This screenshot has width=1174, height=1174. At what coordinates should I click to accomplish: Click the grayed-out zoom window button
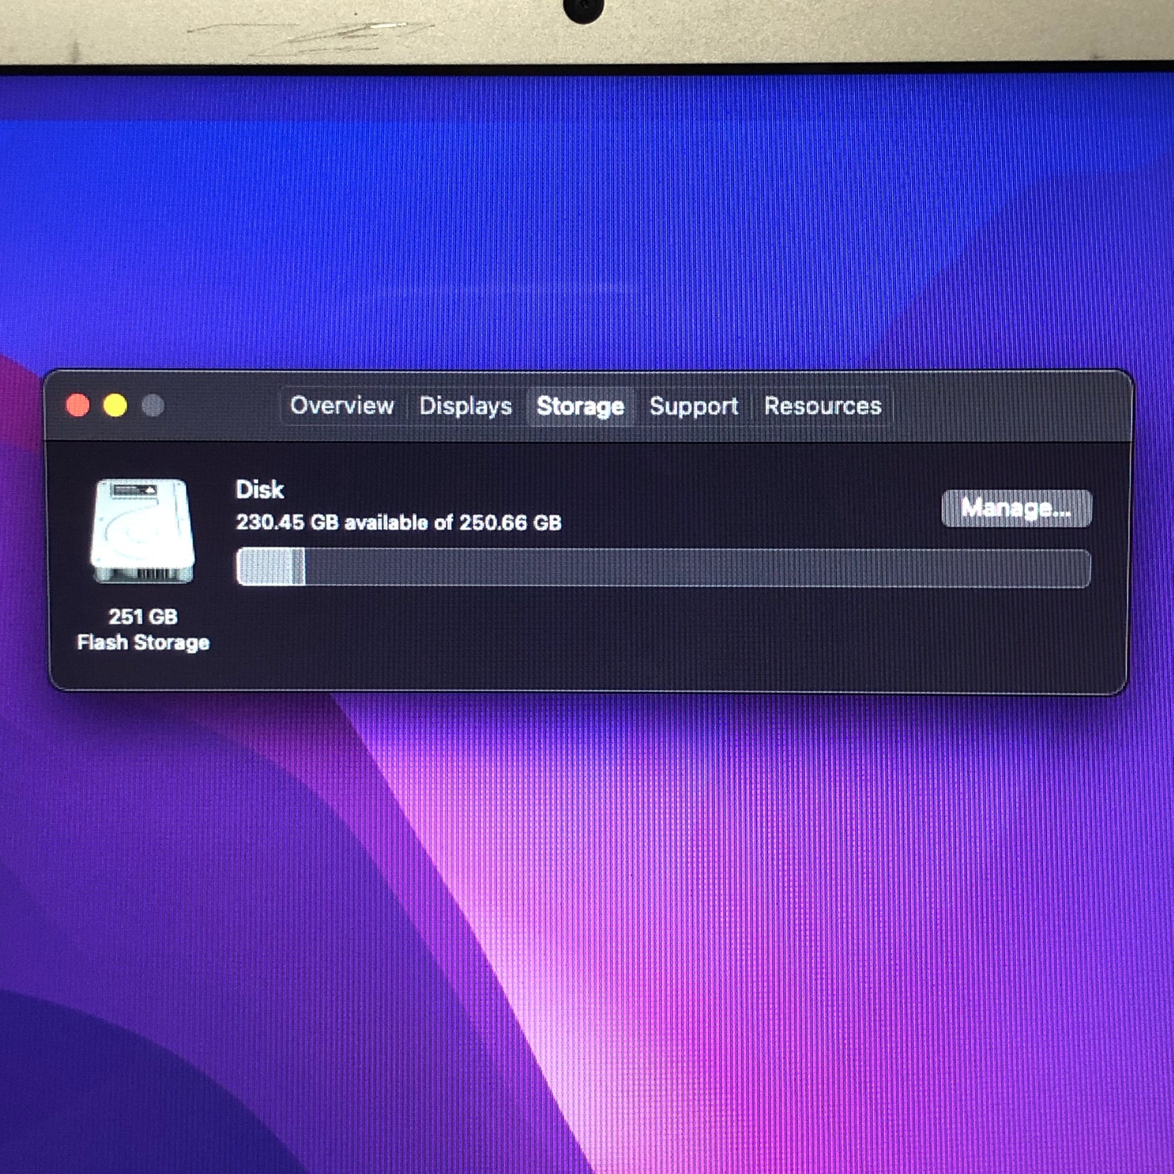153,405
